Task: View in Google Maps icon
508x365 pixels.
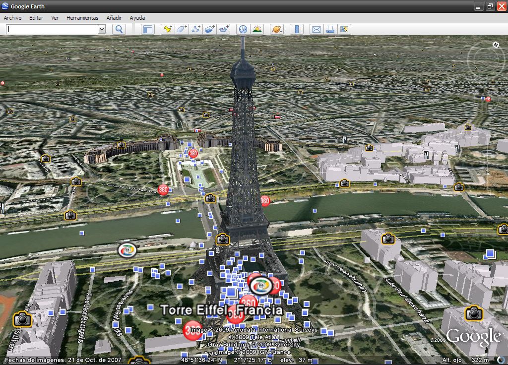Action: pos(344,29)
